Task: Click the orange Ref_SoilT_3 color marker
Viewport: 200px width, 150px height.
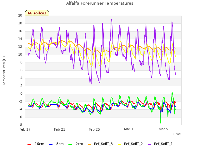Action: [90, 144]
